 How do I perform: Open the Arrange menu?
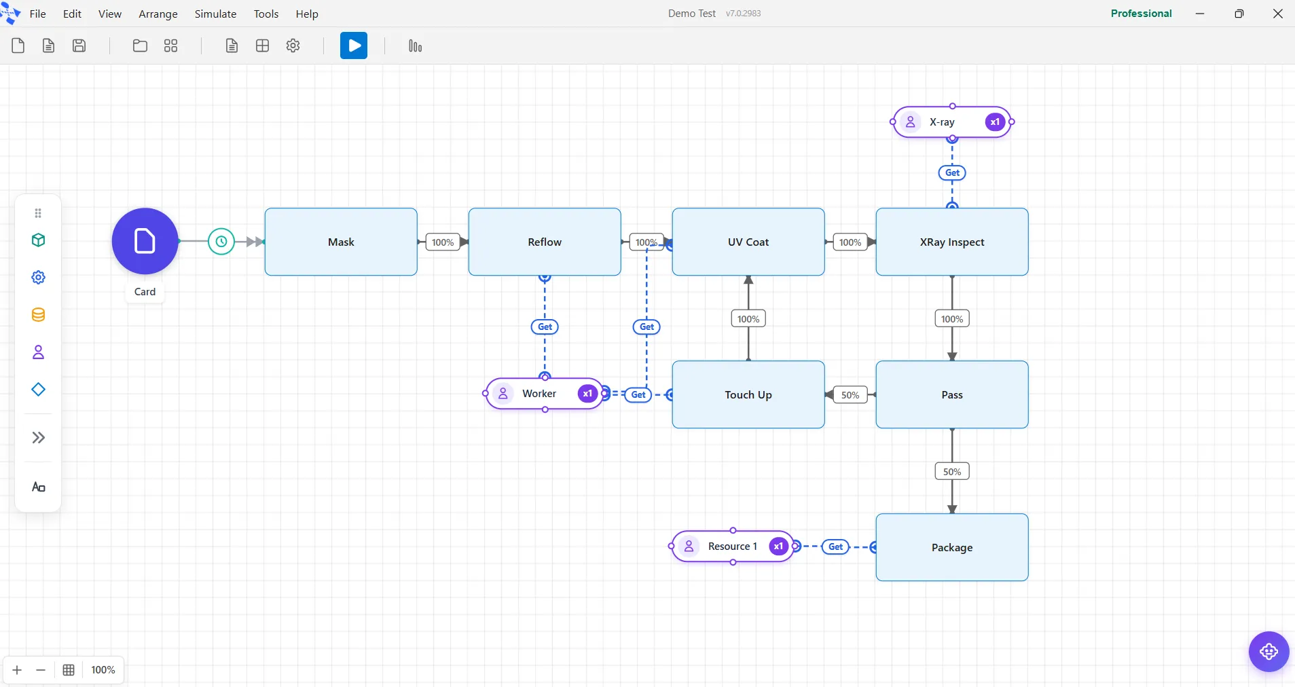tap(158, 14)
